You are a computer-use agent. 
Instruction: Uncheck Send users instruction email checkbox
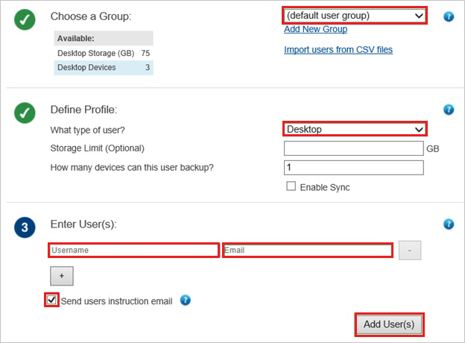pyautogui.click(x=51, y=300)
